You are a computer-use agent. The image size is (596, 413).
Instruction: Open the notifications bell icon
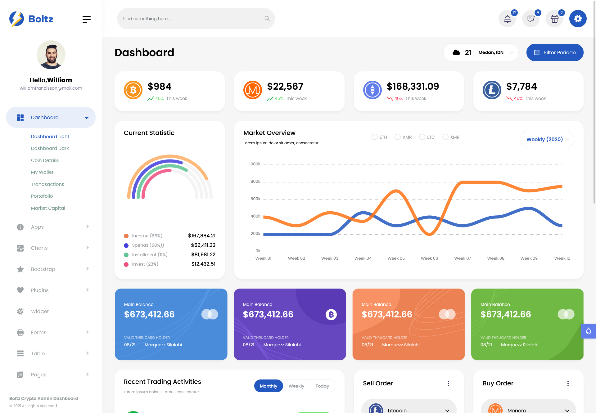click(507, 19)
